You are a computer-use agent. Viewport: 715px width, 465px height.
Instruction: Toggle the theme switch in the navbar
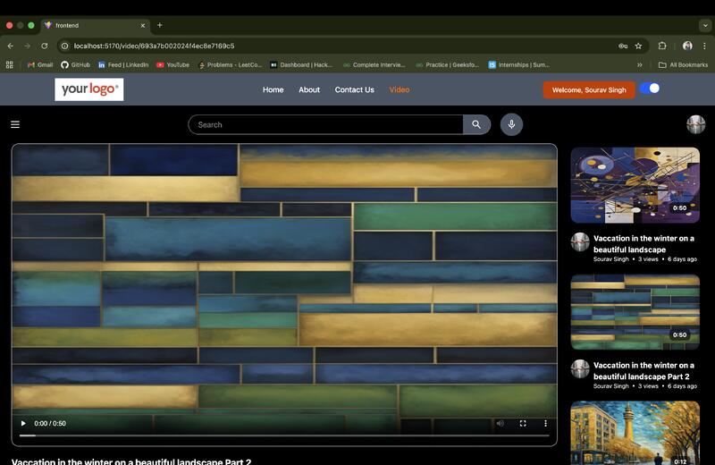click(x=651, y=89)
